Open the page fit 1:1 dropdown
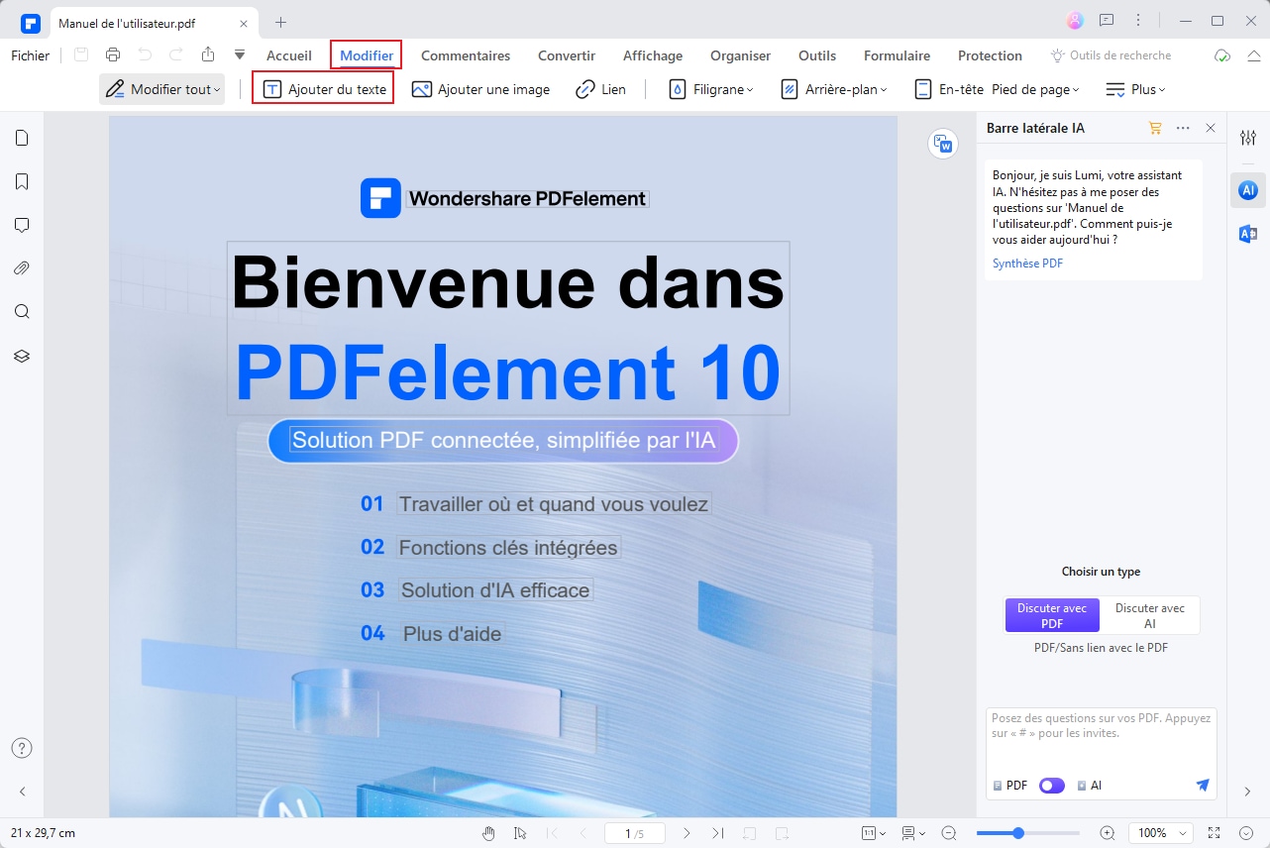Screen dimensions: 1270x848 (873, 833)
